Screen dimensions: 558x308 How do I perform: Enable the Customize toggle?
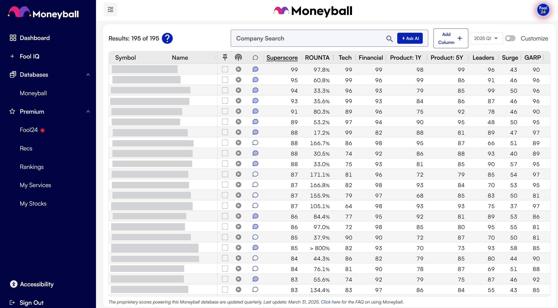click(510, 38)
